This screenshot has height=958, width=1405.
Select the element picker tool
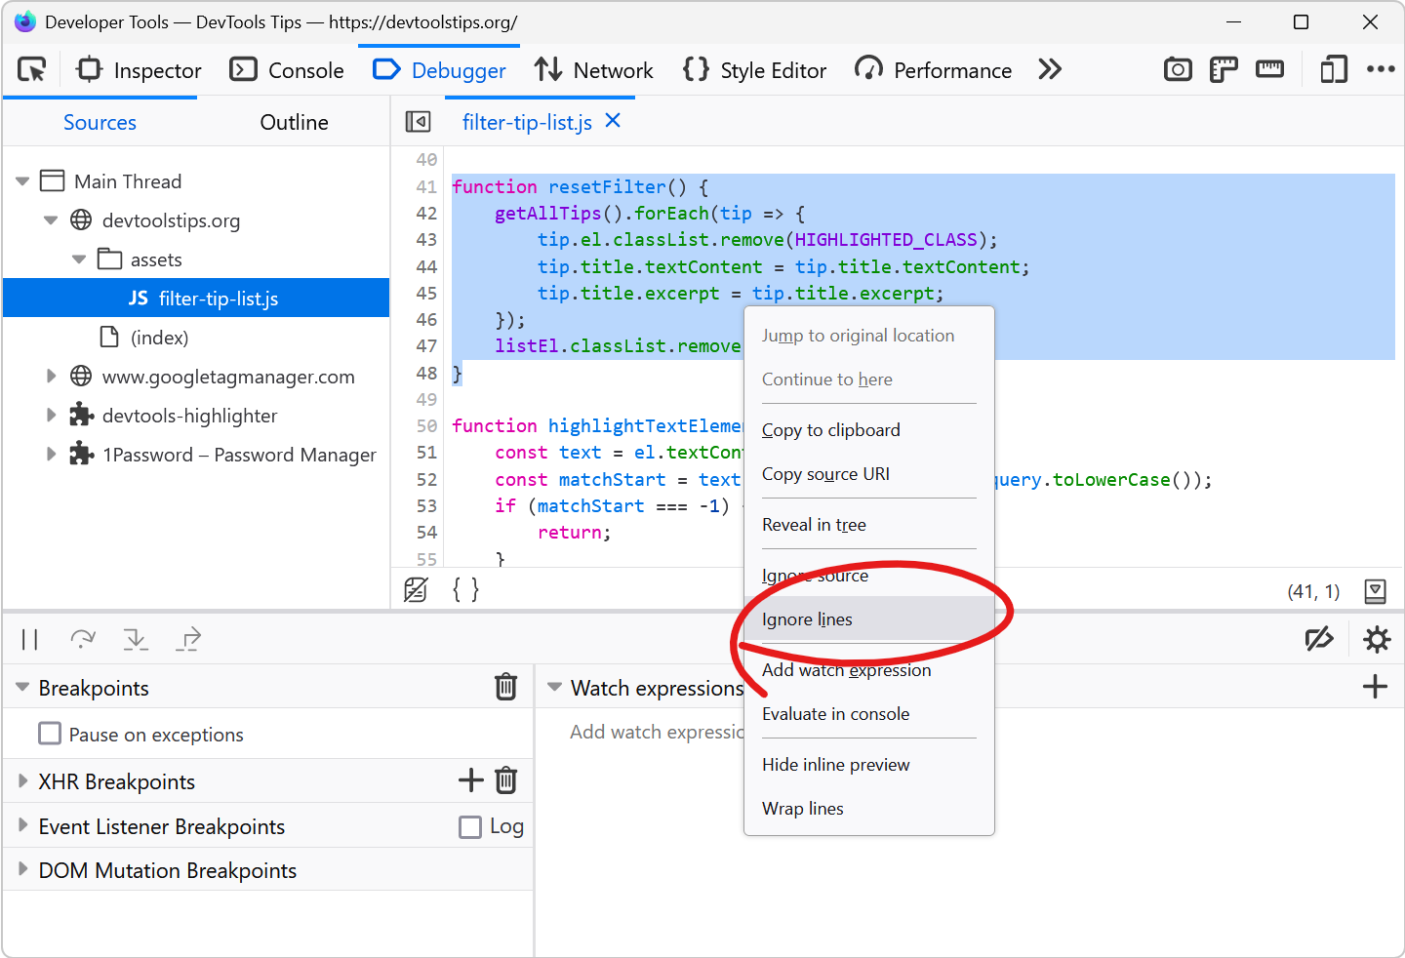(30, 69)
